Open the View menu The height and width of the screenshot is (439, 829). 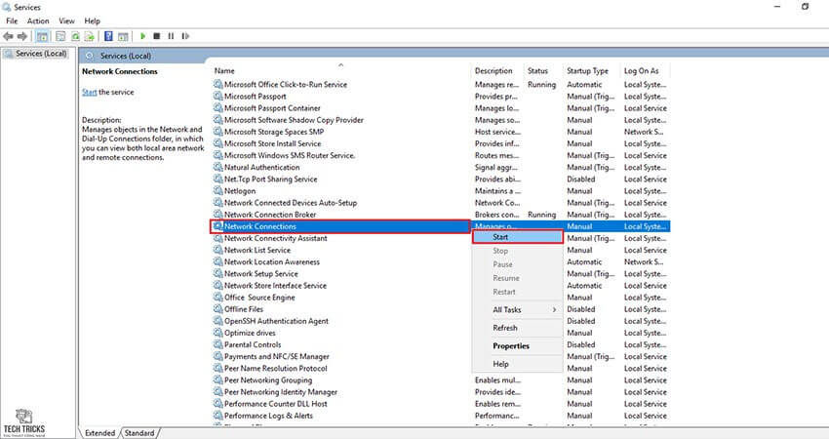(x=66, y=21)
